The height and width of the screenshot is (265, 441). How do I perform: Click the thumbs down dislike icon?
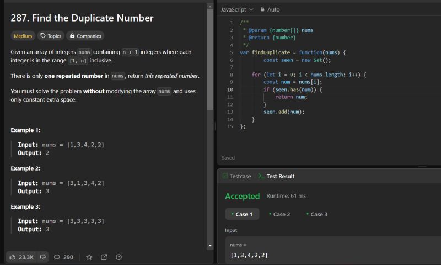(x=42, y=257)
